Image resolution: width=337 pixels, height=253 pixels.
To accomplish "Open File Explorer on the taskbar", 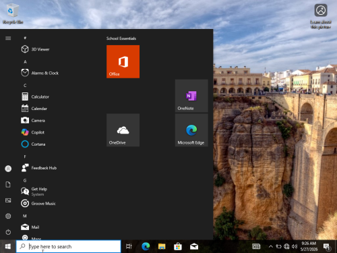I will coord(162,246).
